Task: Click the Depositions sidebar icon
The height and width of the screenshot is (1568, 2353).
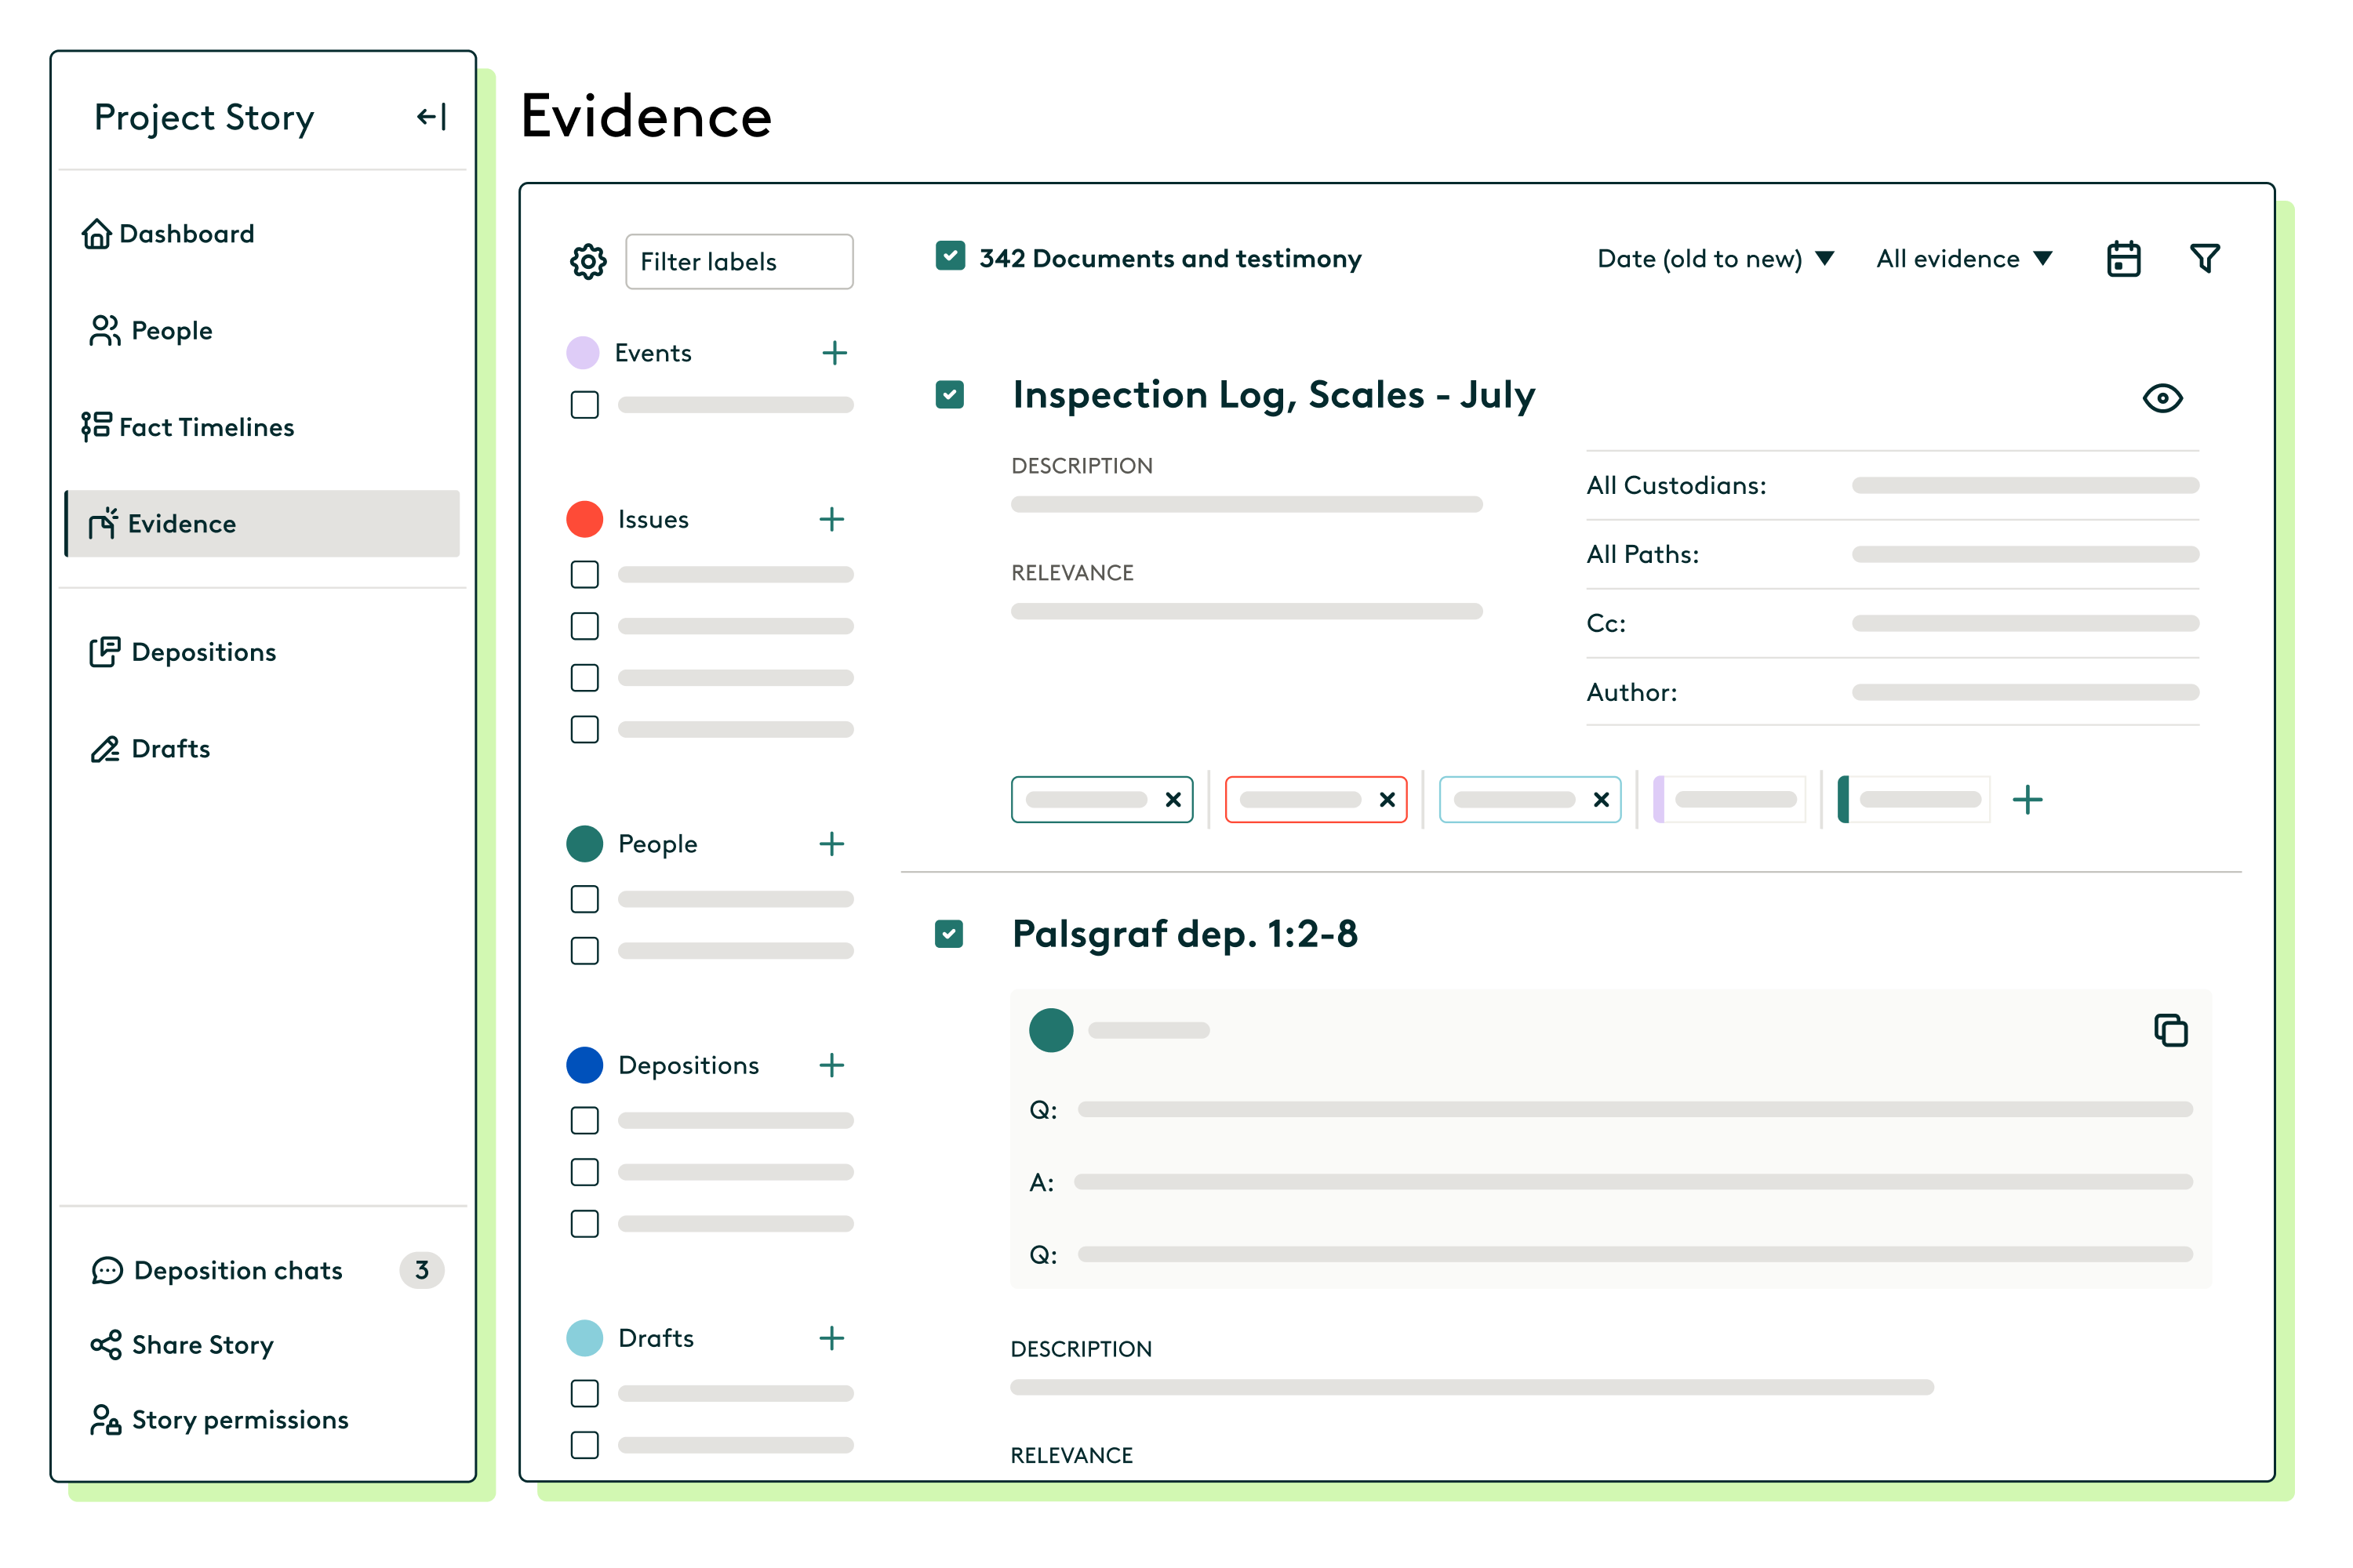Action: (x=104, y=652)
